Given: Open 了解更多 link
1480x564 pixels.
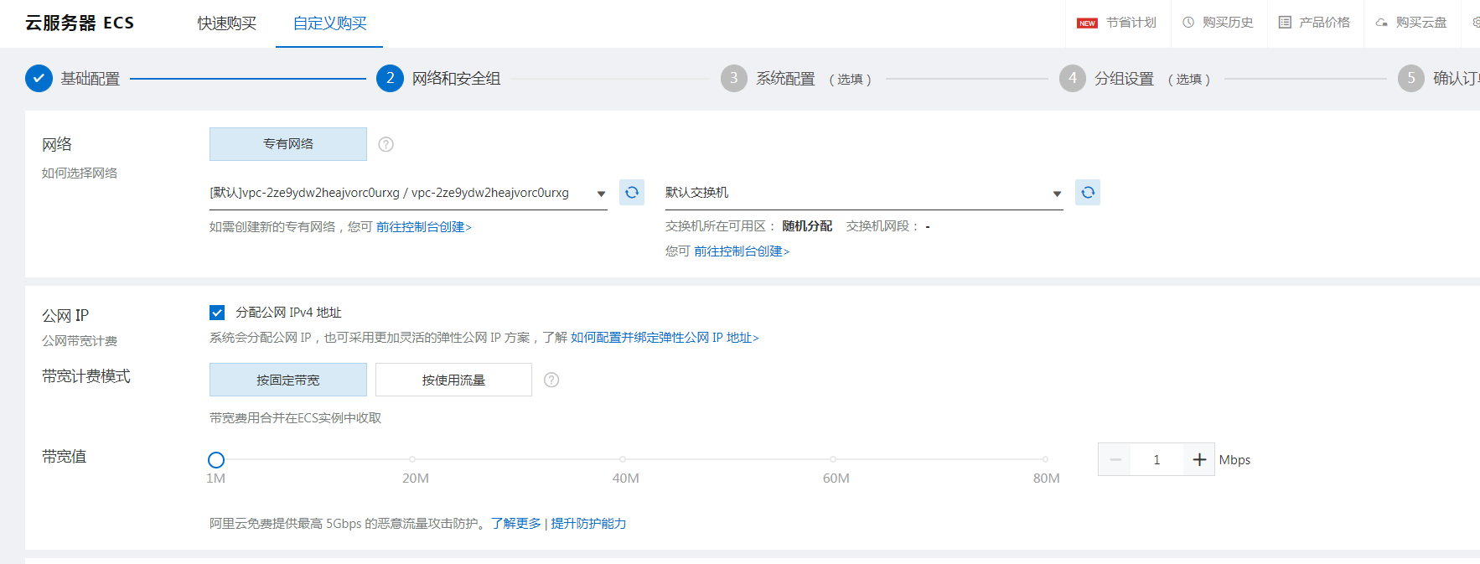Looking at the screenshot, I should (516, 524).
